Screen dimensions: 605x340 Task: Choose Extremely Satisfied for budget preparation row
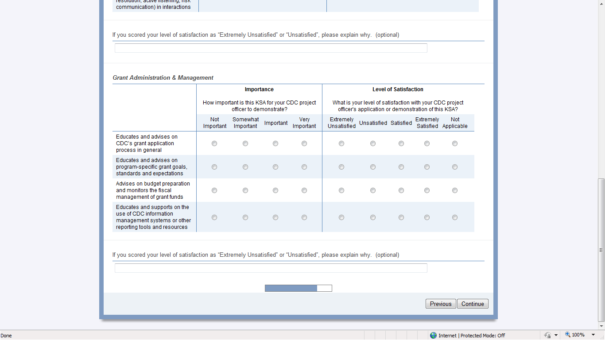coord(427,190)
